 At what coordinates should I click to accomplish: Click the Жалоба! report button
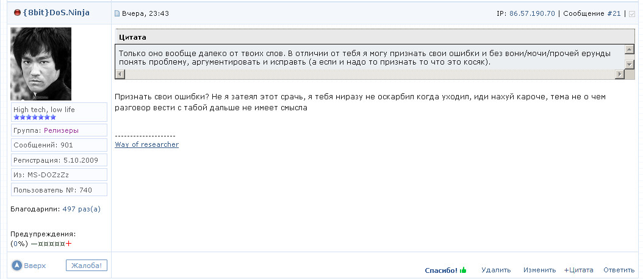87,266
